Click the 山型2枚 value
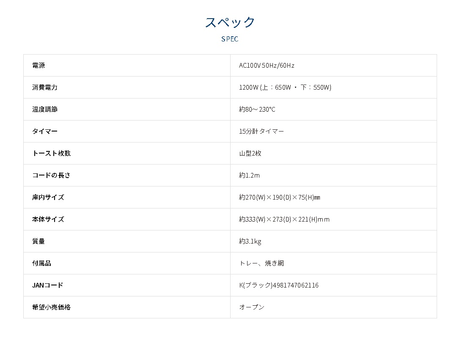 click(250, 153)
